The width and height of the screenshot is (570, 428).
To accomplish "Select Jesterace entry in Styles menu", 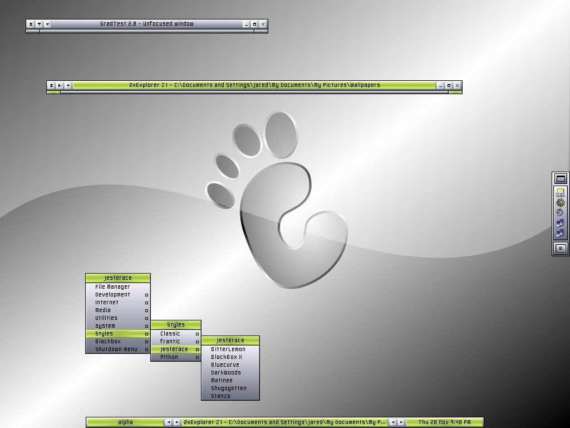I will [176, 349].
